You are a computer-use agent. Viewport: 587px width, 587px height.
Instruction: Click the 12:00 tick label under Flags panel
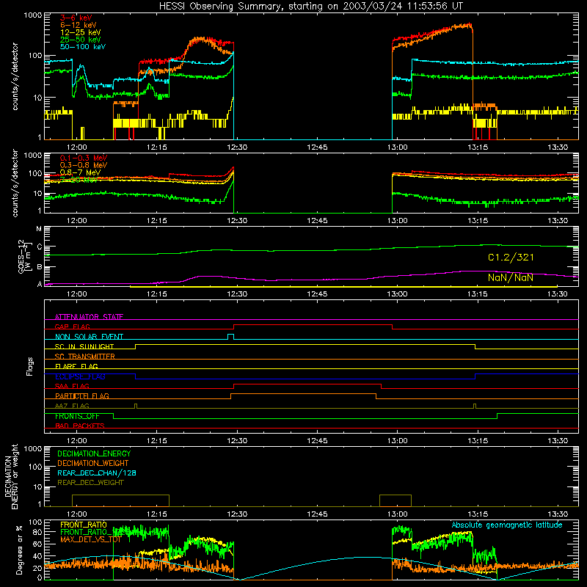(76, 441)
